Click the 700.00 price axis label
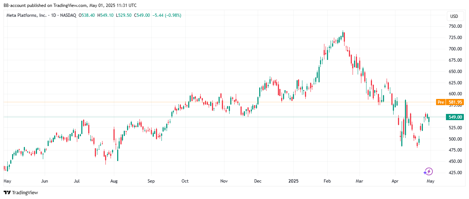The width and height of the screenshot is (469, 199). (454, 49)
